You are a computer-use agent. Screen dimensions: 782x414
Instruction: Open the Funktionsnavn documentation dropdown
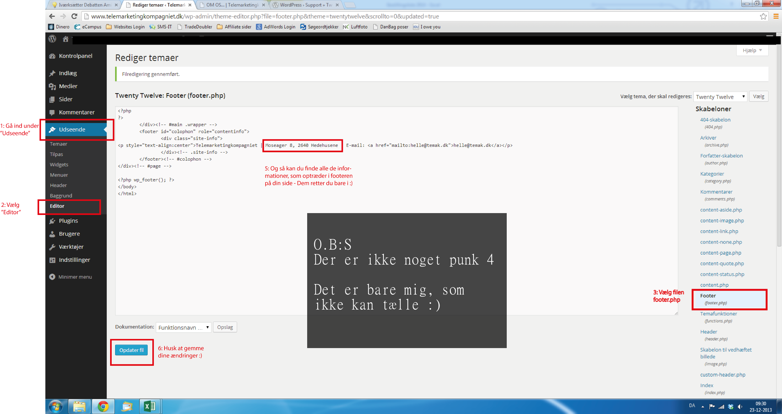tap(184, 327)
